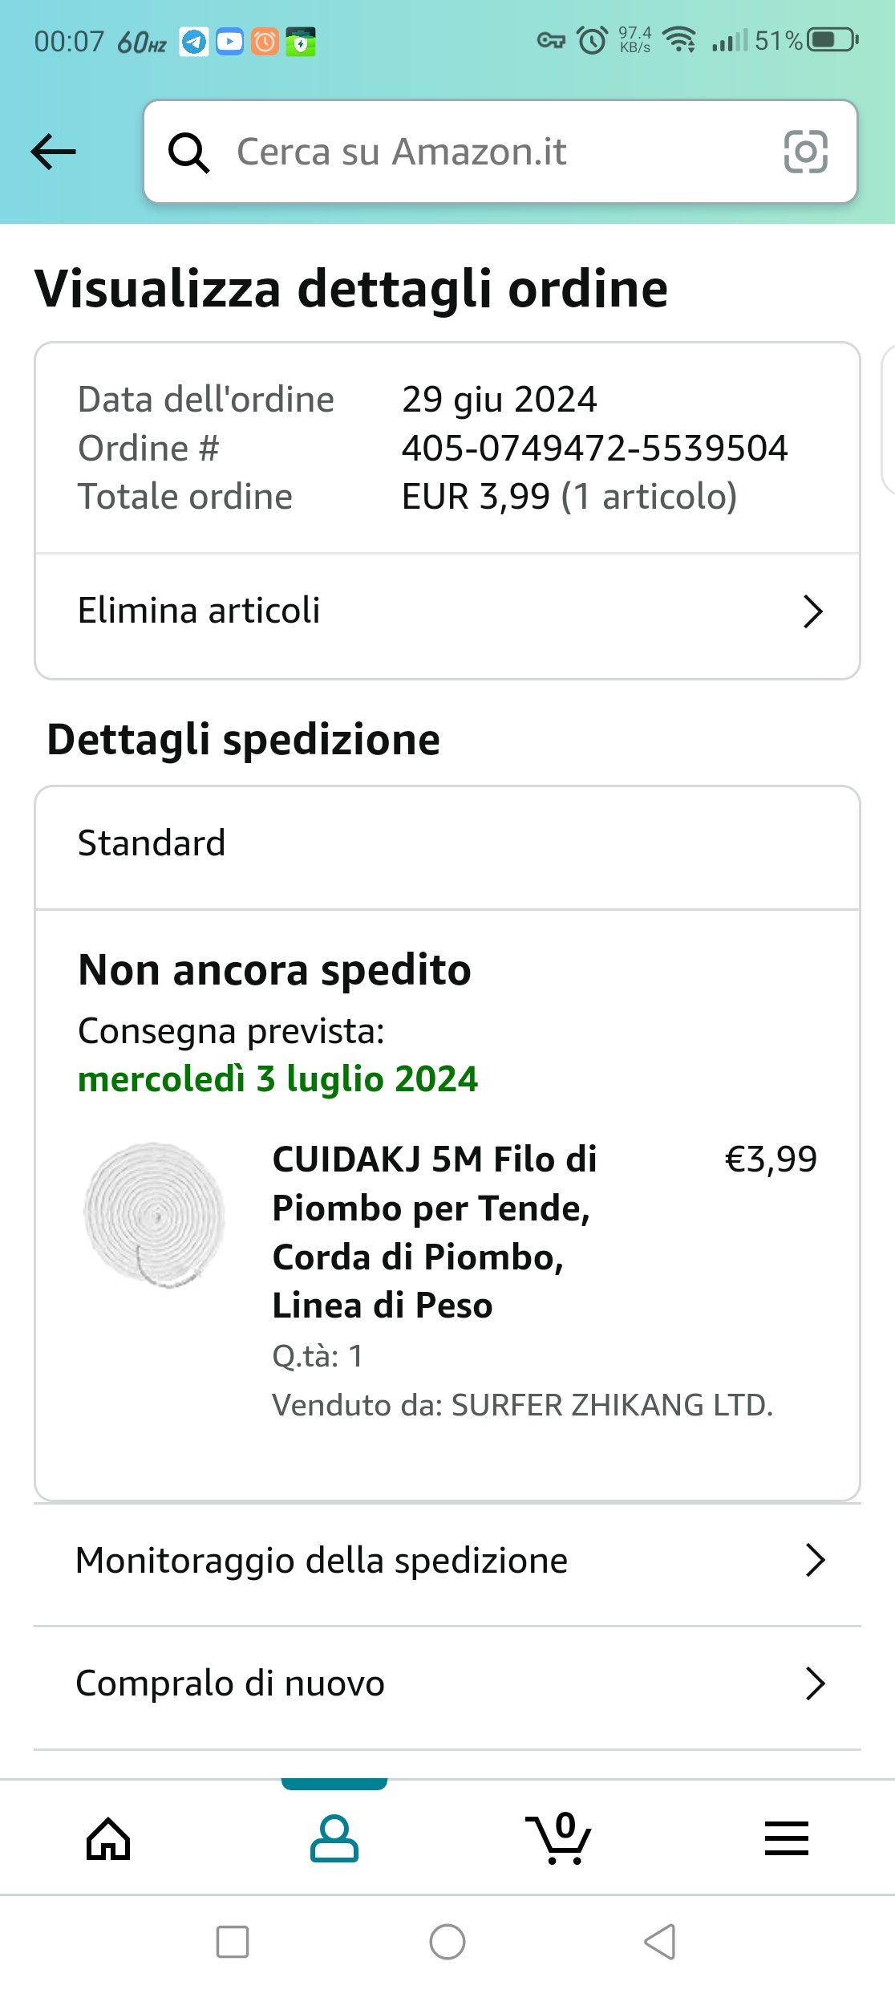895x1990 pixels.
Task: Open the shopping cart icon
Action: tap(559, 1839)
